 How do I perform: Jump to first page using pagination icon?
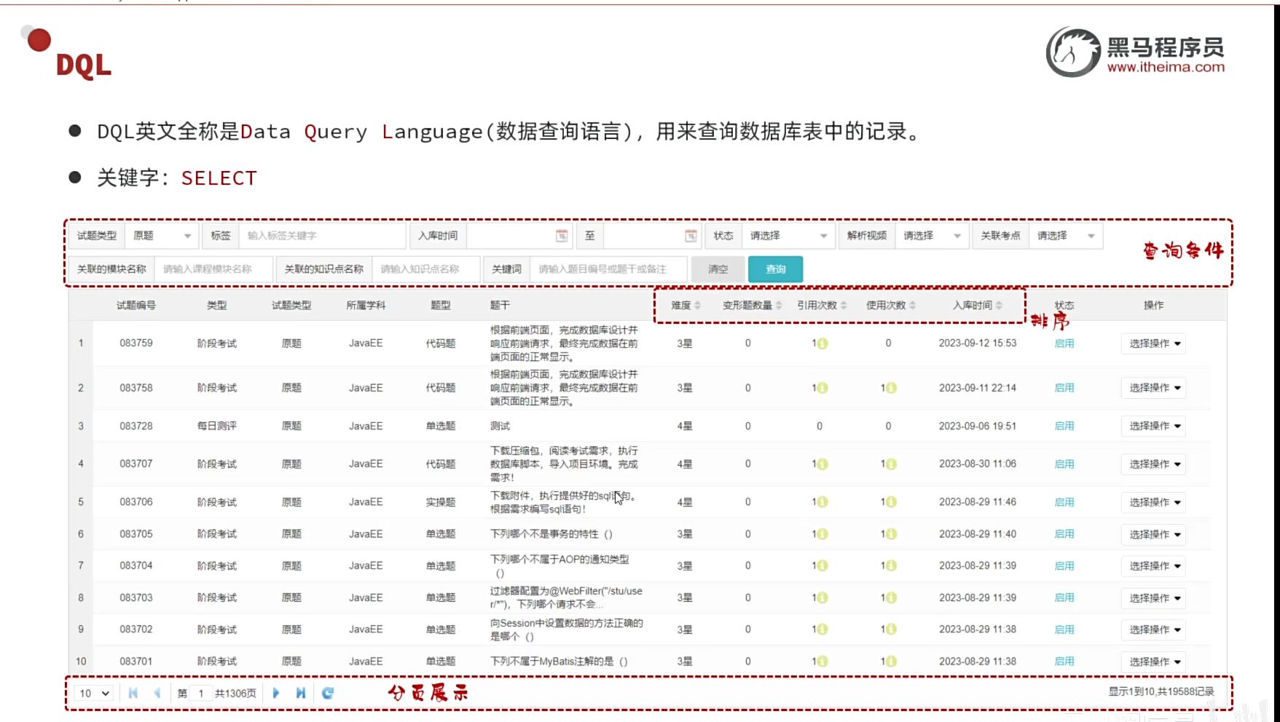(x=132, y=693)
